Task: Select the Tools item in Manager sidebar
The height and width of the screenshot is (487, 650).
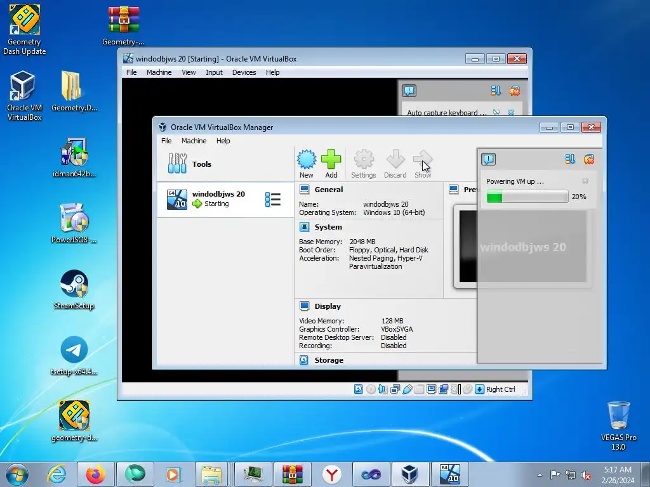Action: click(x=225, y=164)
